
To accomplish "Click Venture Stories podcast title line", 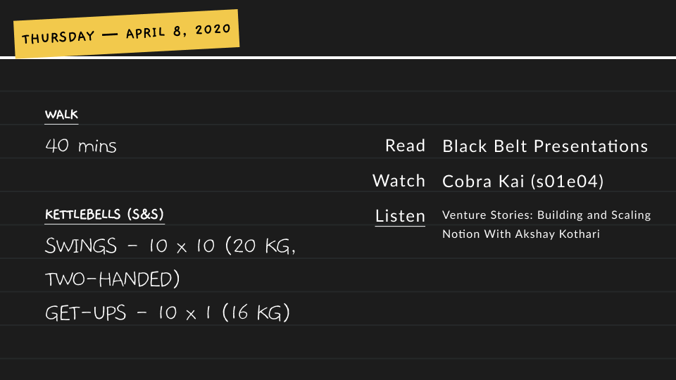I will 546,215.
